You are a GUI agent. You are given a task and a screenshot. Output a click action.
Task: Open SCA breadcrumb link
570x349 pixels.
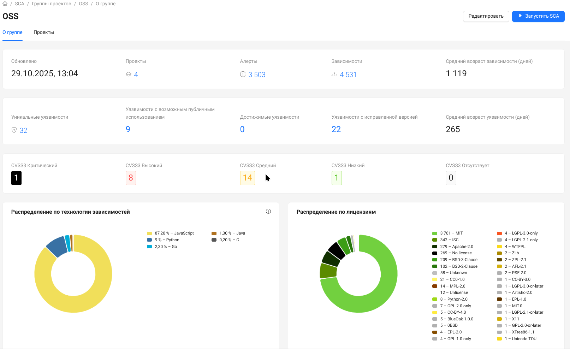point(19,4)
